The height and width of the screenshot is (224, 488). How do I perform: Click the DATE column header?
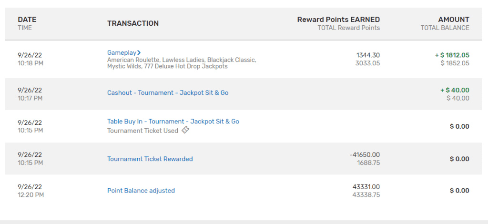[27, 20]
